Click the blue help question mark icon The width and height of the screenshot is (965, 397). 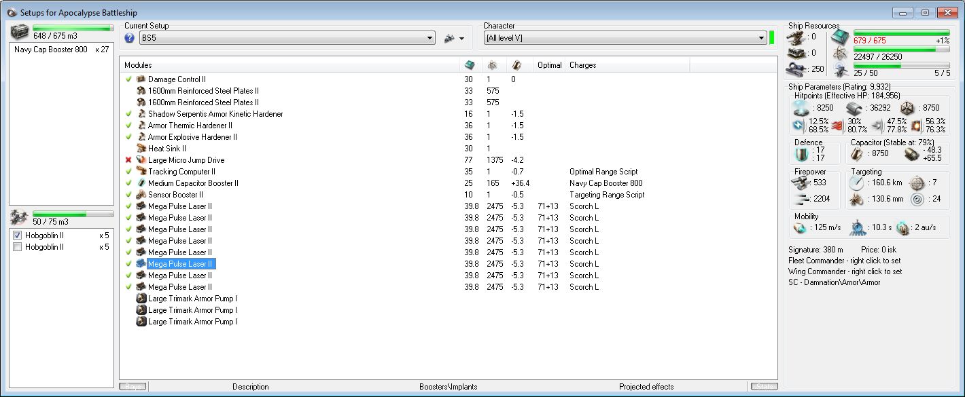[130, 39]
